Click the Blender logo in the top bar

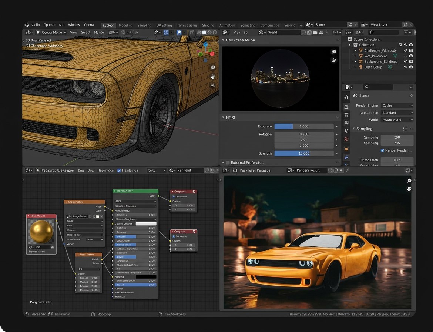point(27,25)
